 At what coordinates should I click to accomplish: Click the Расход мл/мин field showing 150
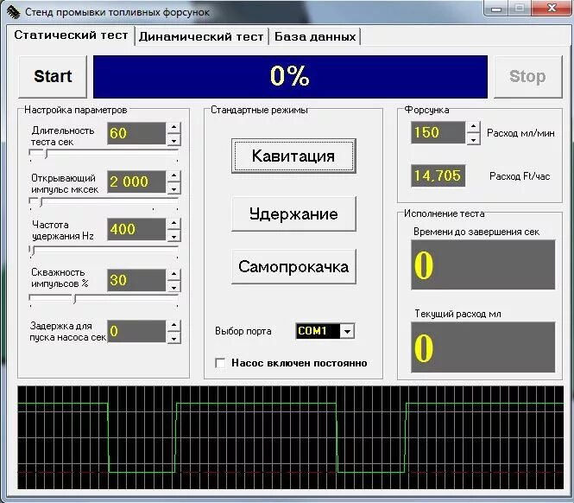(x=438, y=133)
